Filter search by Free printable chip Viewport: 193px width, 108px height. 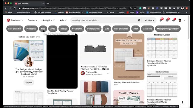pos(15,29)
